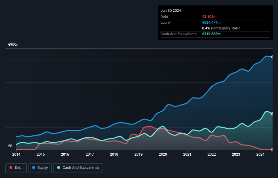Image resolution: width=278 pixels, height=178 pixels.
Task: Click the 2020 x-axis label
Action: tap(163, 154)
